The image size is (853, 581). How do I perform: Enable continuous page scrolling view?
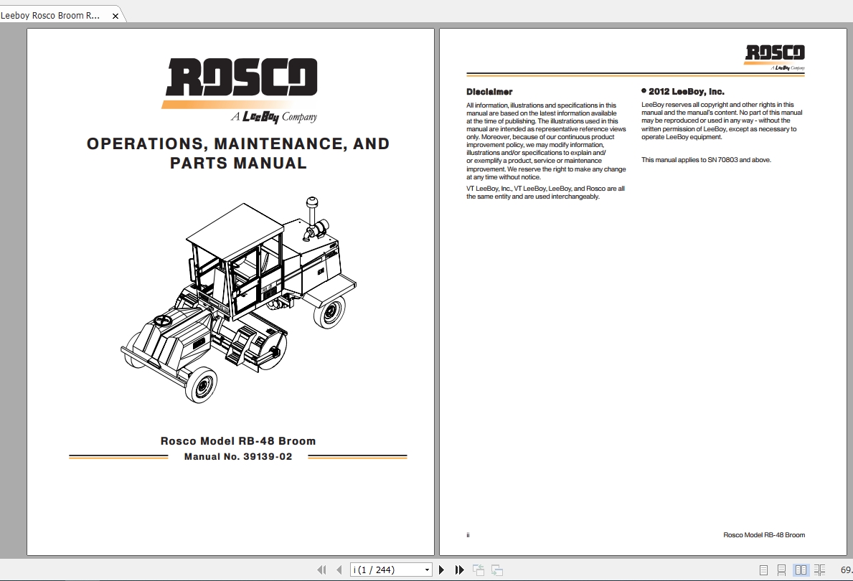click(x=782, y=570)
